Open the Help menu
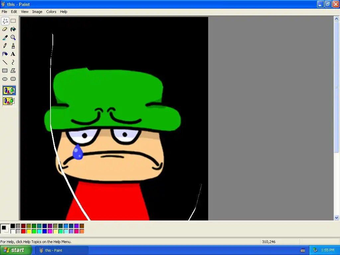Viewport: 340px width, 255px height. click(x=63, y=12)
